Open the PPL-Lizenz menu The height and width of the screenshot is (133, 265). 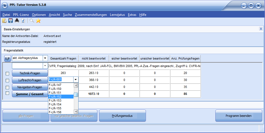(x=21, y=15)
